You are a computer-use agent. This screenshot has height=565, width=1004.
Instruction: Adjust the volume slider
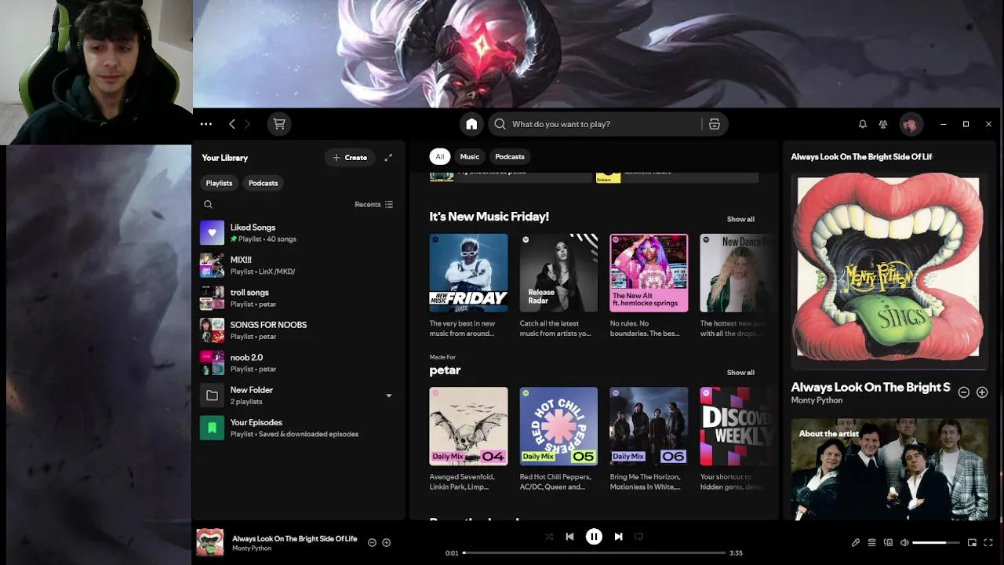click(x=936, y=542)
